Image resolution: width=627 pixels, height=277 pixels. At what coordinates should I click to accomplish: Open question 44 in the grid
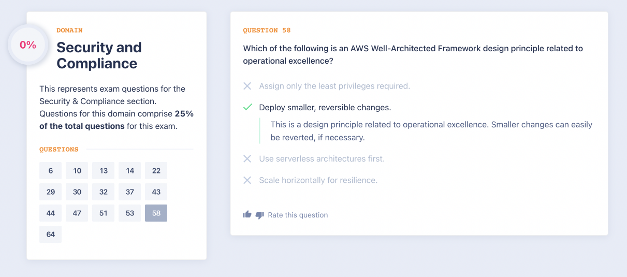tap(51, 213)
